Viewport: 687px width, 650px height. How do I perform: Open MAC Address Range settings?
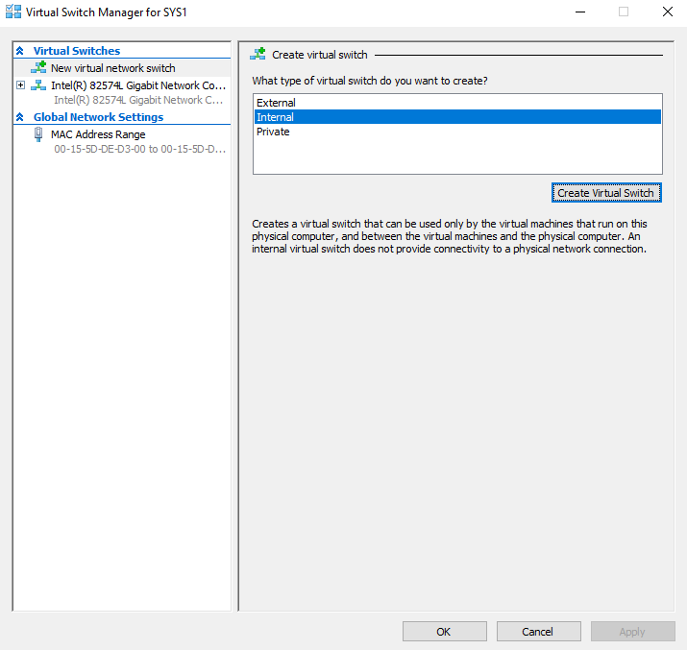(98, 134)
